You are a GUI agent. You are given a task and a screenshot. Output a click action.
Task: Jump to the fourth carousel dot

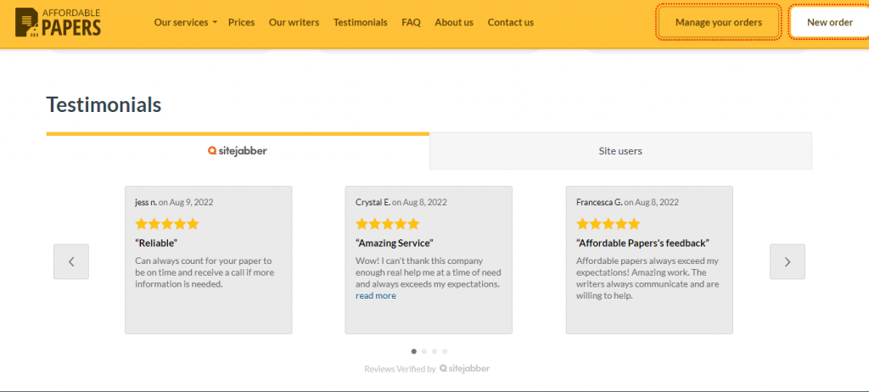[445, 351]
